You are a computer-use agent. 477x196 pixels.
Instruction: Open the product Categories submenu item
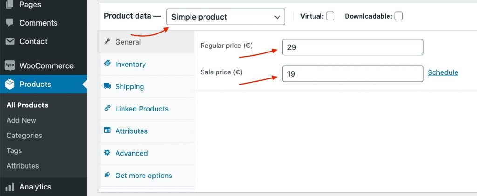tap(24, 136)
